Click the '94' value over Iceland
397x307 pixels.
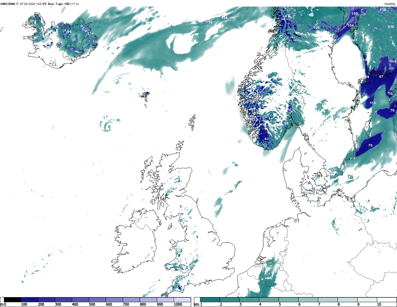tap(69, 32)
